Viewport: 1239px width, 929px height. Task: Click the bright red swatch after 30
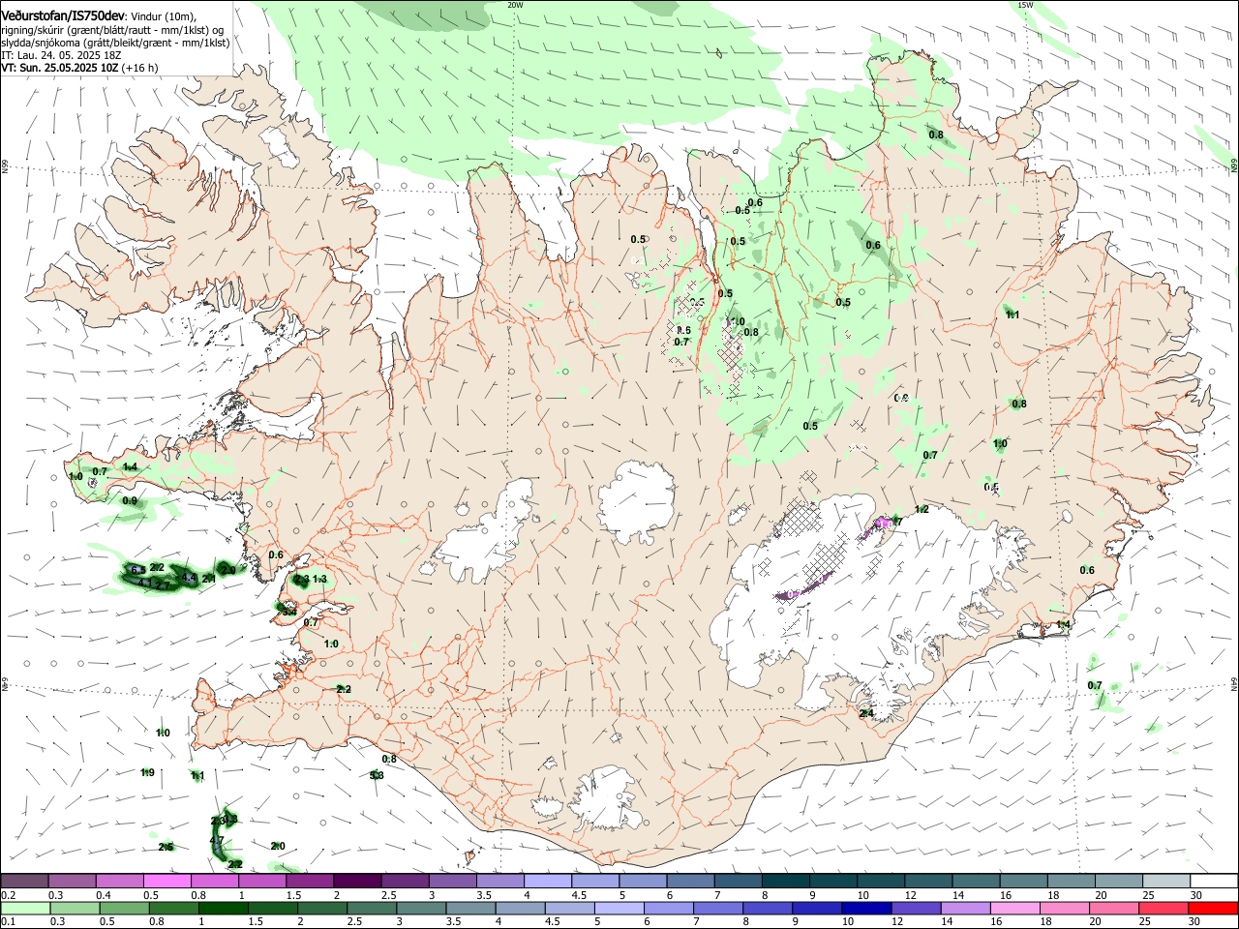[x=1212, y=908]
